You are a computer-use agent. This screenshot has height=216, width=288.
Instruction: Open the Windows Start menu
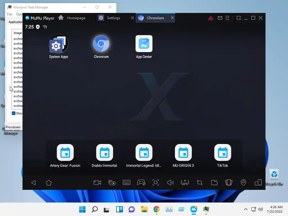pos(82,209)
